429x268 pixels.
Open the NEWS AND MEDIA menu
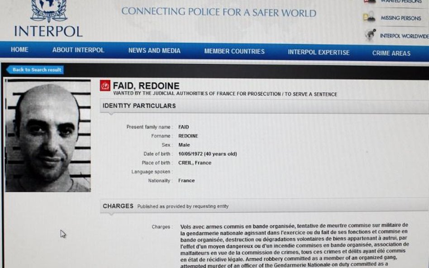pos(154,51)
